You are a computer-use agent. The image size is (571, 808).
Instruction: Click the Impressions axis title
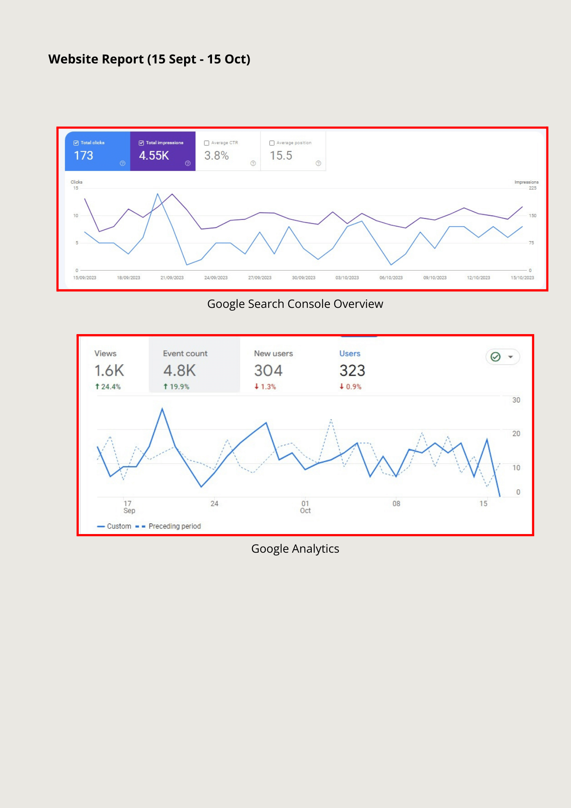[x=526, y=182]
